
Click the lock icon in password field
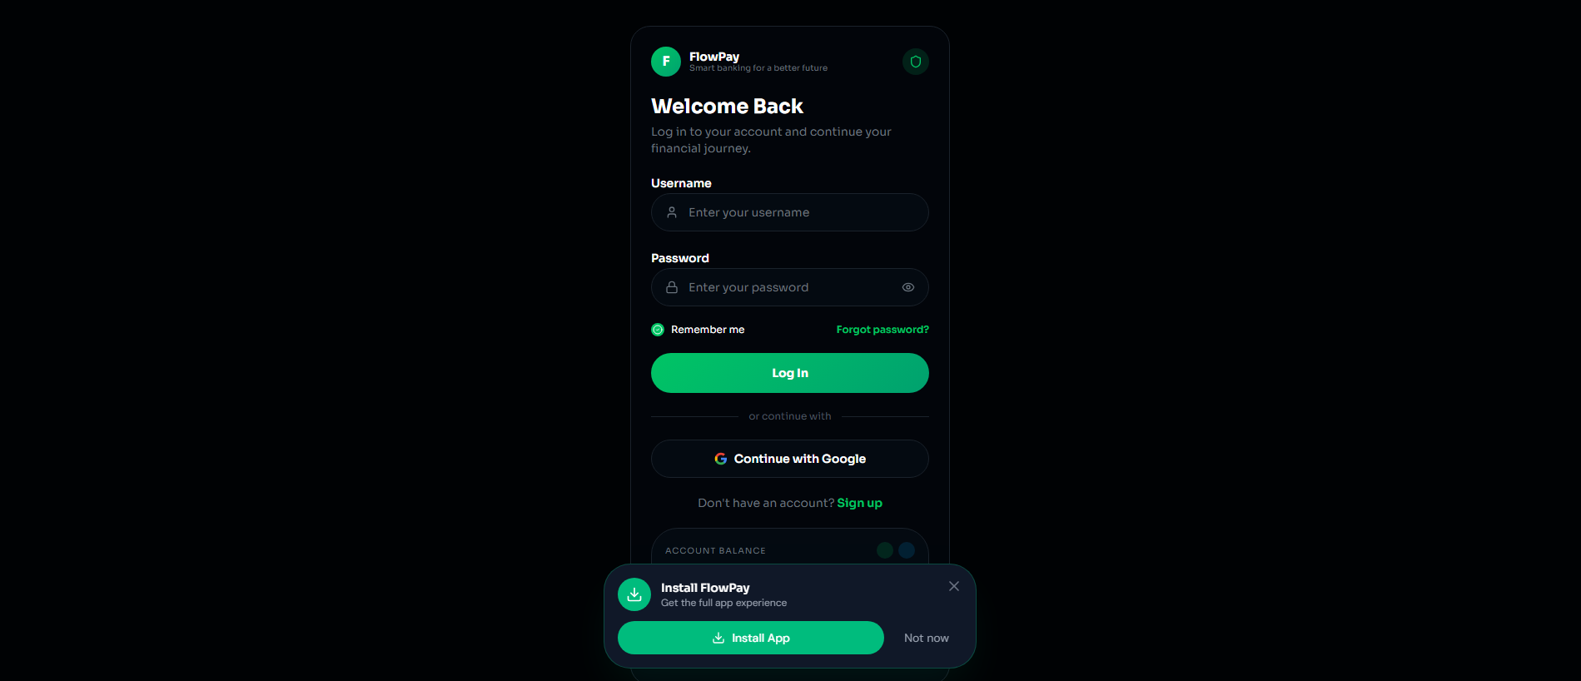[x=672, y=287]
